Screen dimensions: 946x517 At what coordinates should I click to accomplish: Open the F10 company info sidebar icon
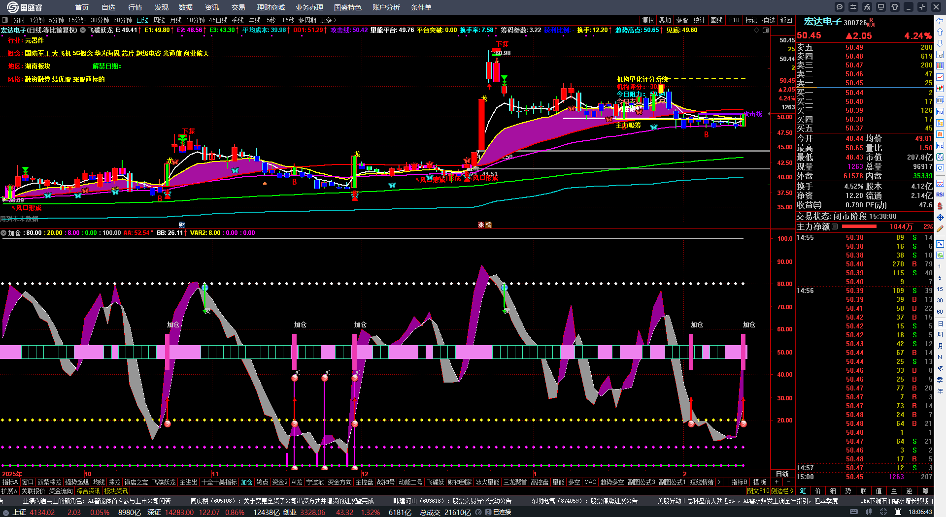tap(940, 111)
